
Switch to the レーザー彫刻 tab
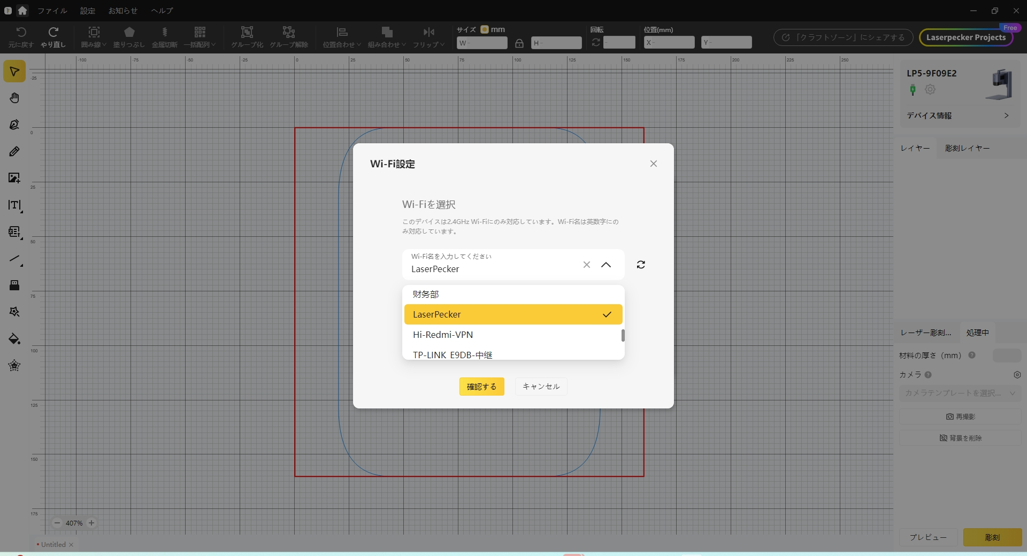click(x=926, y=333)
